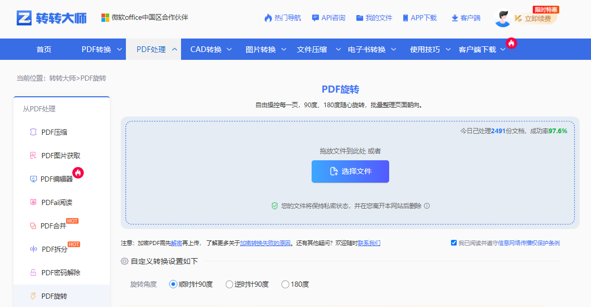The width and height of the screenshot is (591, 307).
Task: Click the 当前位置 breadcrumb text
Action: pos(30,78)
